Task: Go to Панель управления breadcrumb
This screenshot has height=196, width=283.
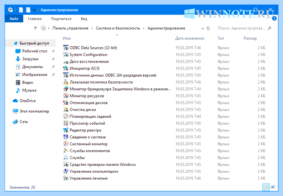Action: [x=70, y=28]
